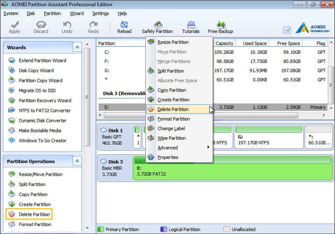Viewport: 335px width, 234px height.
Task: Select E: 3.72GB FAT32 block in Disk 3
Action: click(233, 168)
